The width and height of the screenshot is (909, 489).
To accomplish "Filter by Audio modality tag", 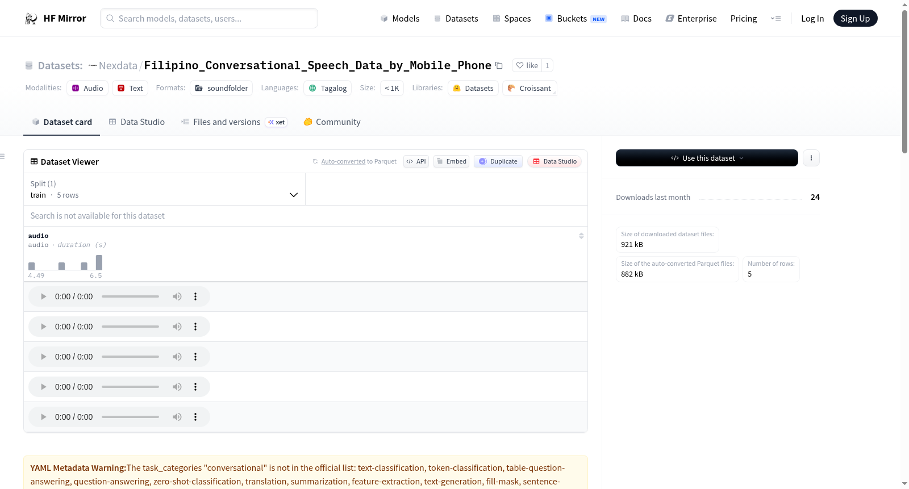I will coord(87,88).
